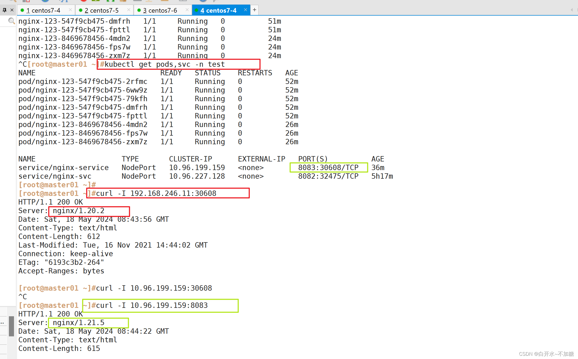The height and width of the screenshot is (359, 578).
Task: Click the Date line ending 08:43:56 GMT
Action: pyautogui.click(x=94, y=219)
